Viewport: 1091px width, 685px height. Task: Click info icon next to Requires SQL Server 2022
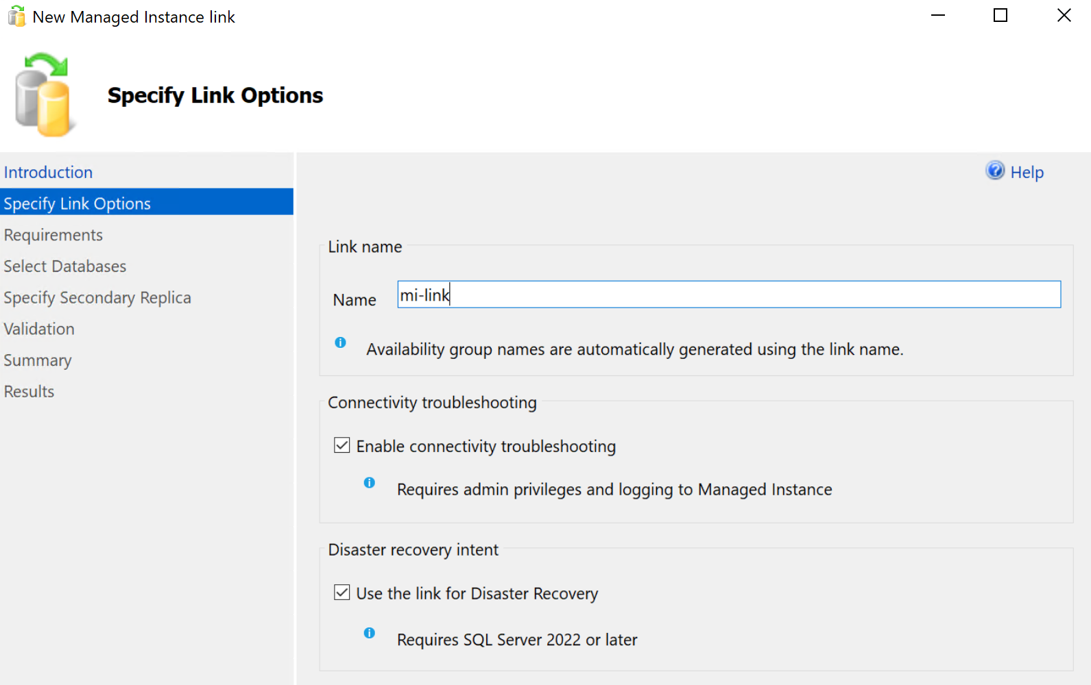(369, 633)
